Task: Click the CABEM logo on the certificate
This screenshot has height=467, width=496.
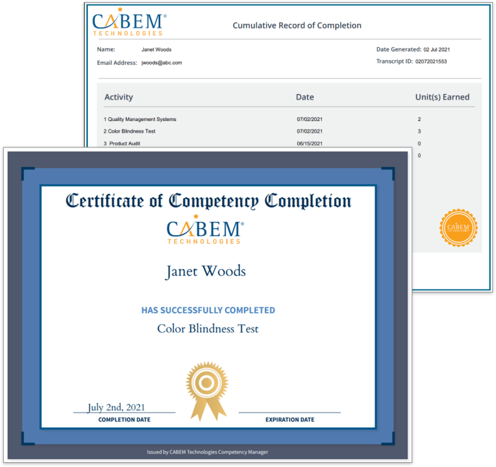Action: [205, 230]
